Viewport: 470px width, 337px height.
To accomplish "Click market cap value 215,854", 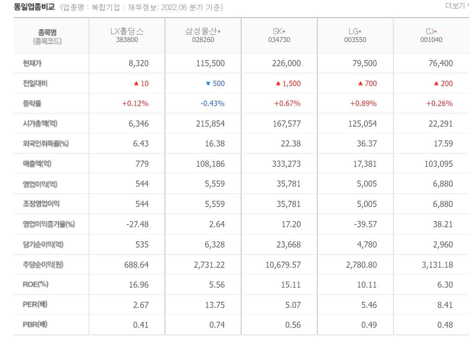I will tap(211, 124).
